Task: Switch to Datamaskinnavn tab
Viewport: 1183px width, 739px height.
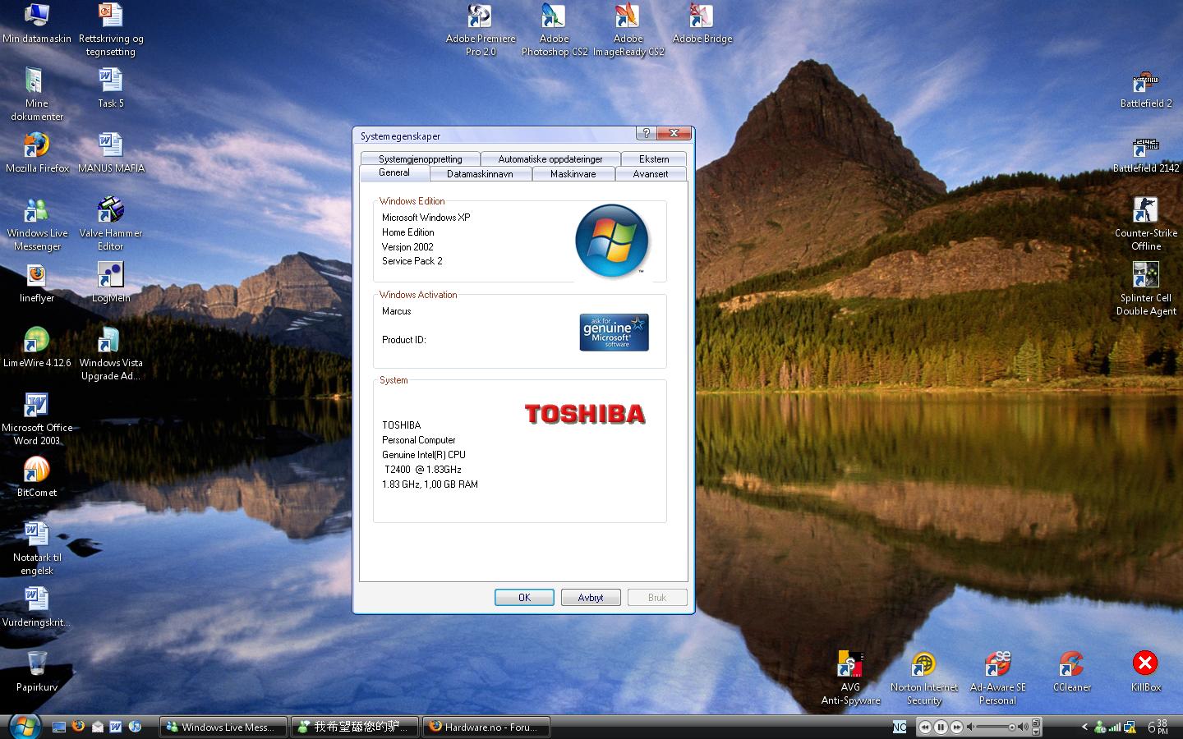Action: pyautogui.click(x=480, y=174)
